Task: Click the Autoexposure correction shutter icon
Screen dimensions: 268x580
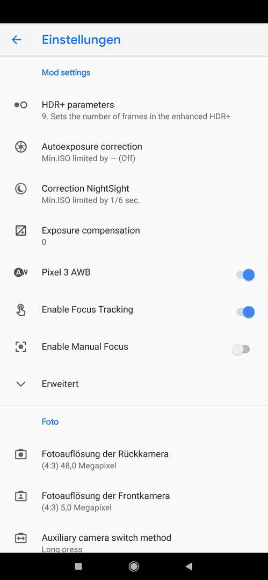Action: (x=21, y=147)
